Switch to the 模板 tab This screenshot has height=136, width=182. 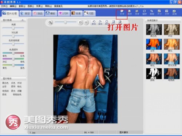click(51, 13)
